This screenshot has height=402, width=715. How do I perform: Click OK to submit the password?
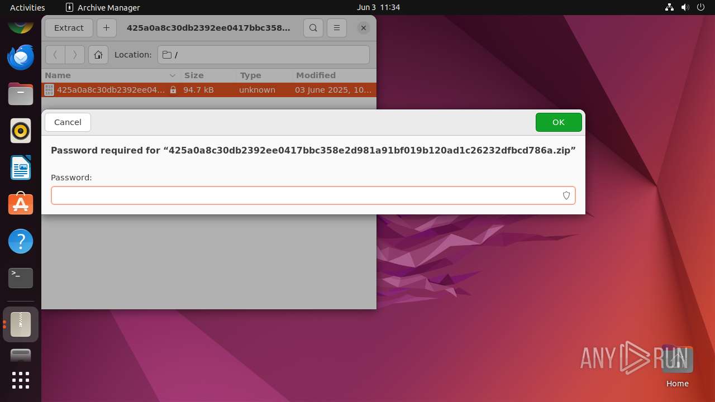pyautogui.click(x=559, y=122)
